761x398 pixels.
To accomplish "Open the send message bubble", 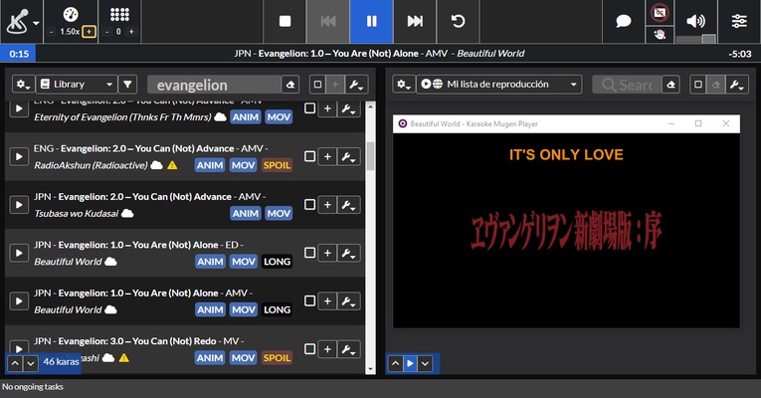I will click(623, 21).
